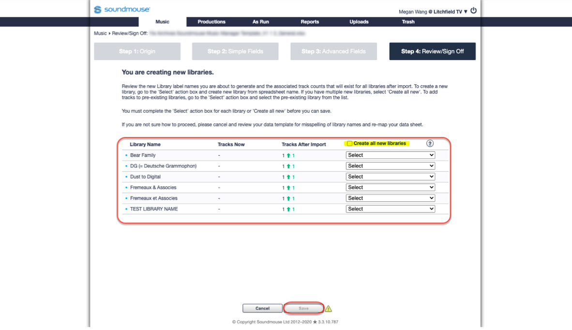Click the DG (= Deutsche Grammophon) library name
Viewport: 572px width, 330px height.
tap(163, 166)
